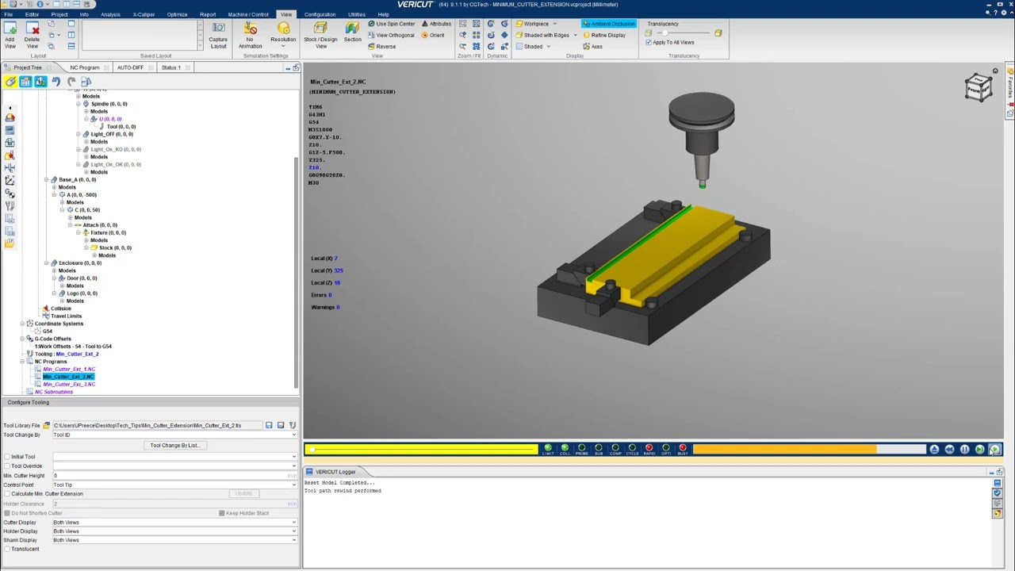1015x571 pixels.
Task: Enable Ambient Occlusion display
Action: pyautogui.click(x=608, y=24)
